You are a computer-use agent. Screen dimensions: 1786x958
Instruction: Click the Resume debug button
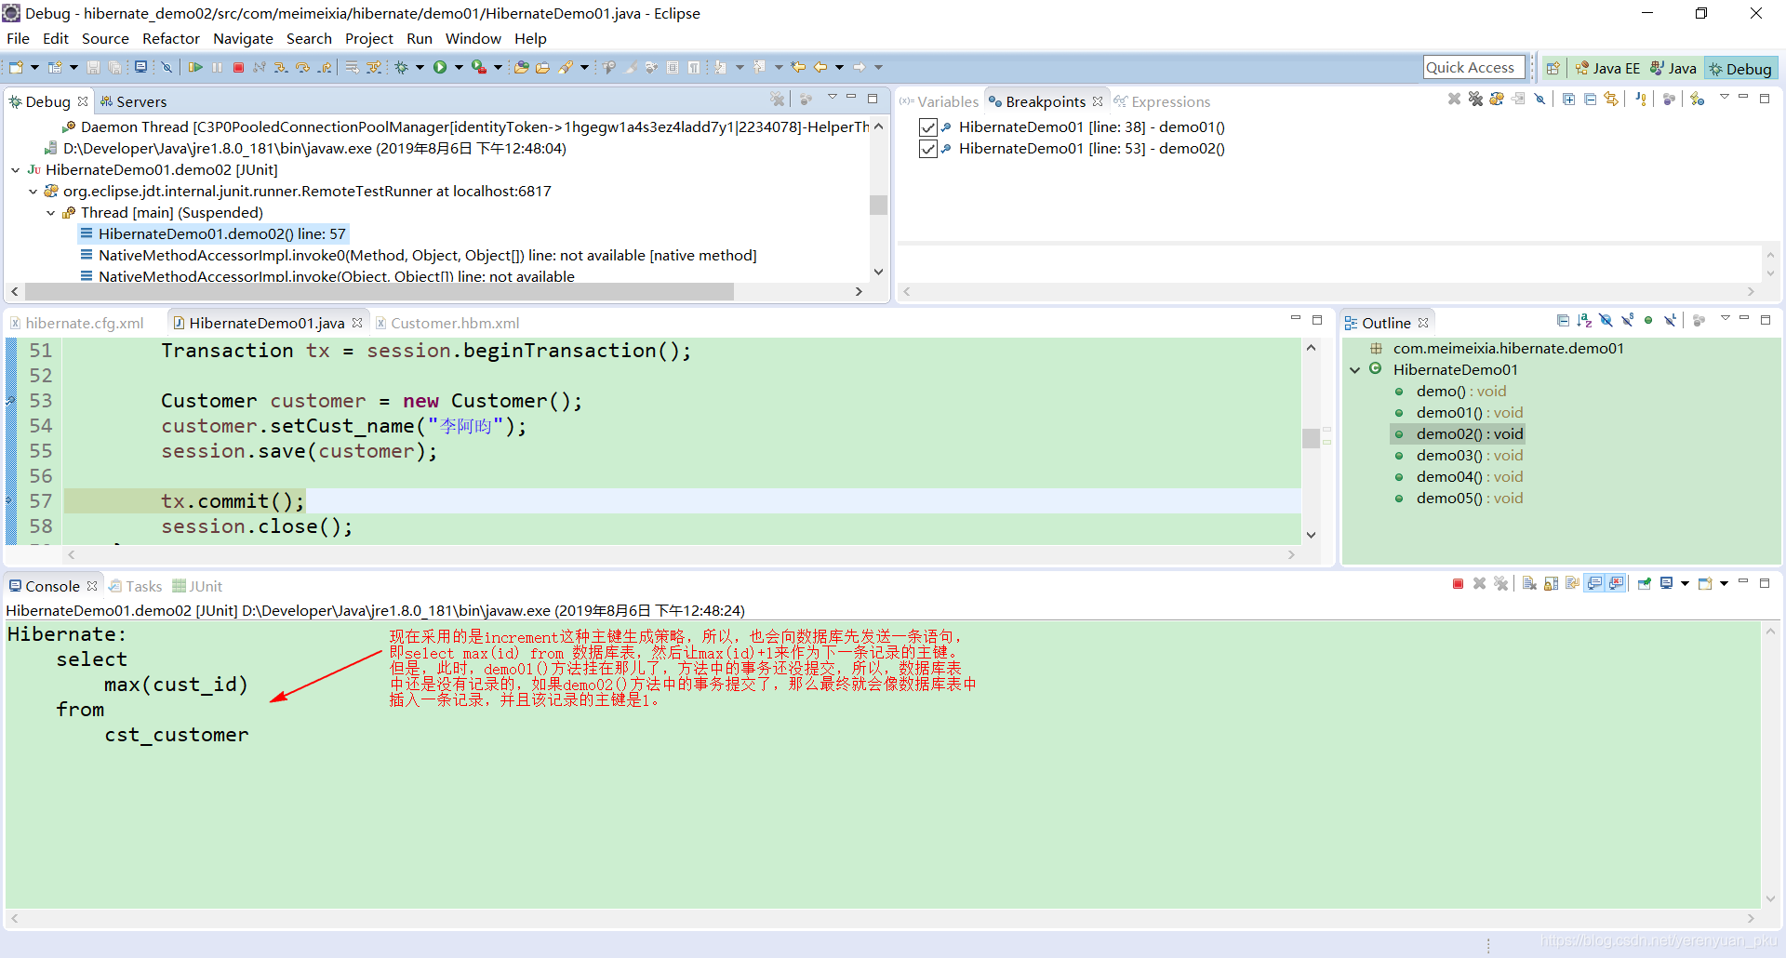click(195, 67)
